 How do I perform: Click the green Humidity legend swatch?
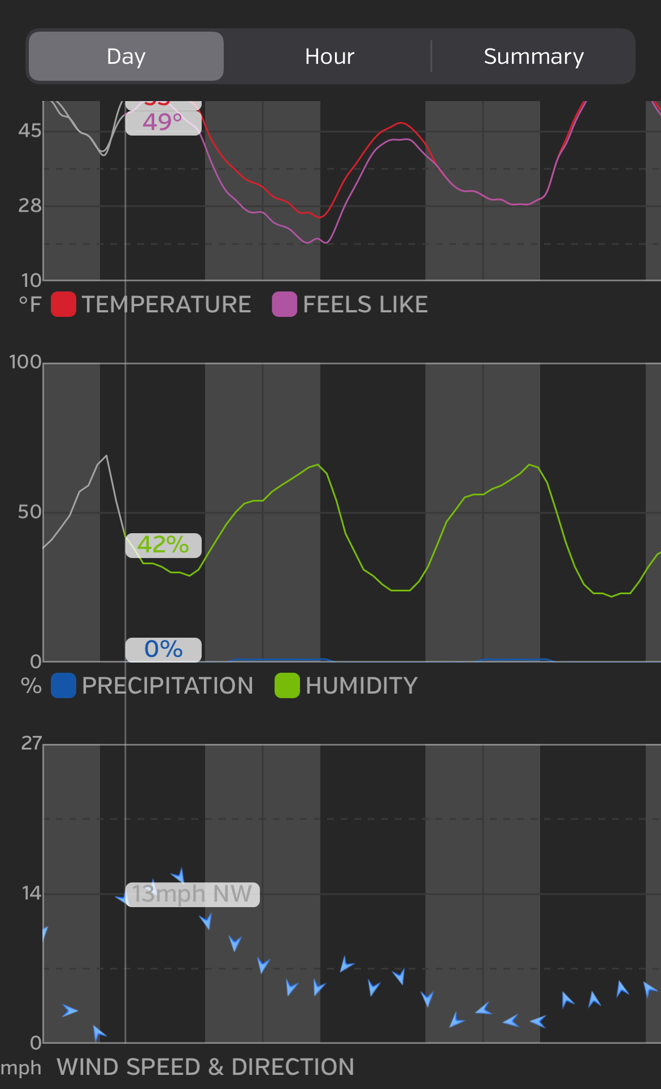pos(287,686)
